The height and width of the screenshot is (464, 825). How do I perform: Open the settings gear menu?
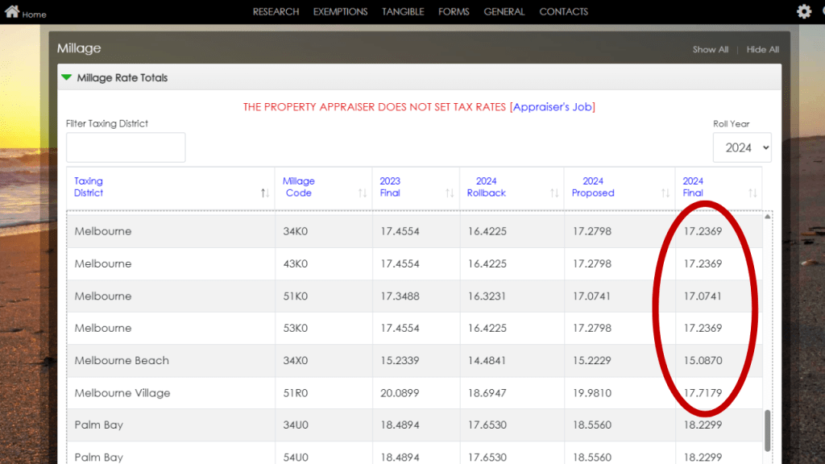(803, 11)
